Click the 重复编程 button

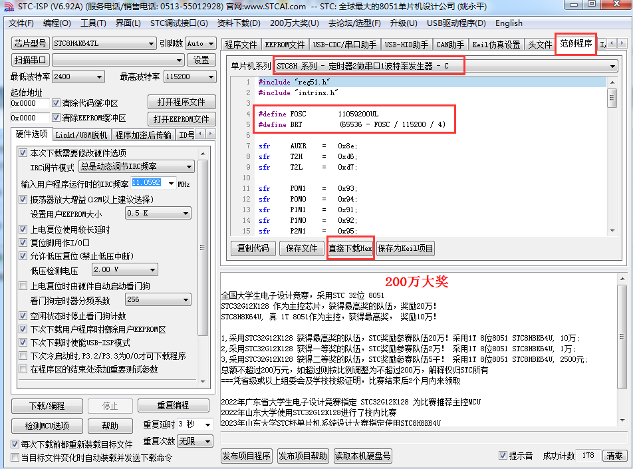tap(173, 406)
